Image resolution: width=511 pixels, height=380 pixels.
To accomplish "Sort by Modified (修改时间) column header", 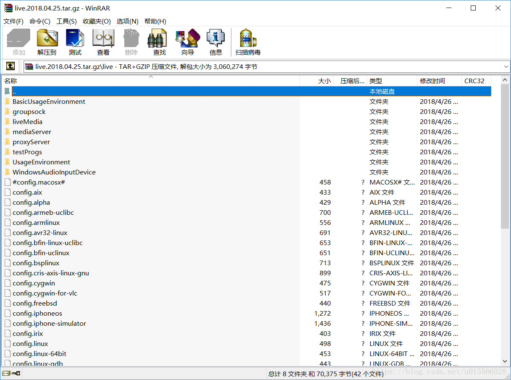I will point(440,81).
